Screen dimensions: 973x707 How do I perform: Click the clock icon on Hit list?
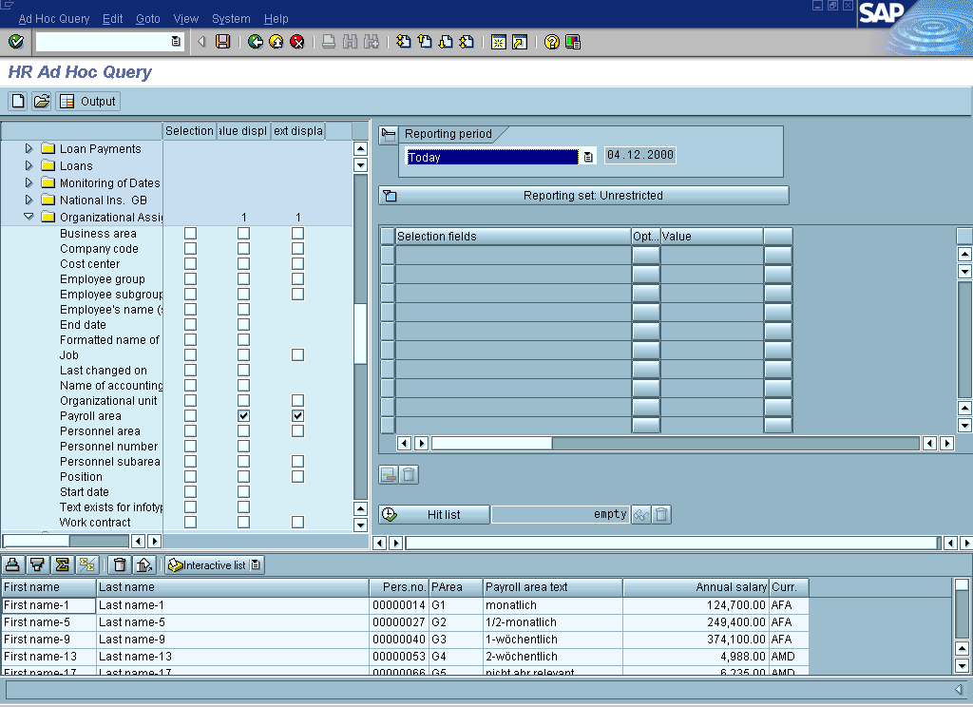pyautogui.click(x=389, y=514)
